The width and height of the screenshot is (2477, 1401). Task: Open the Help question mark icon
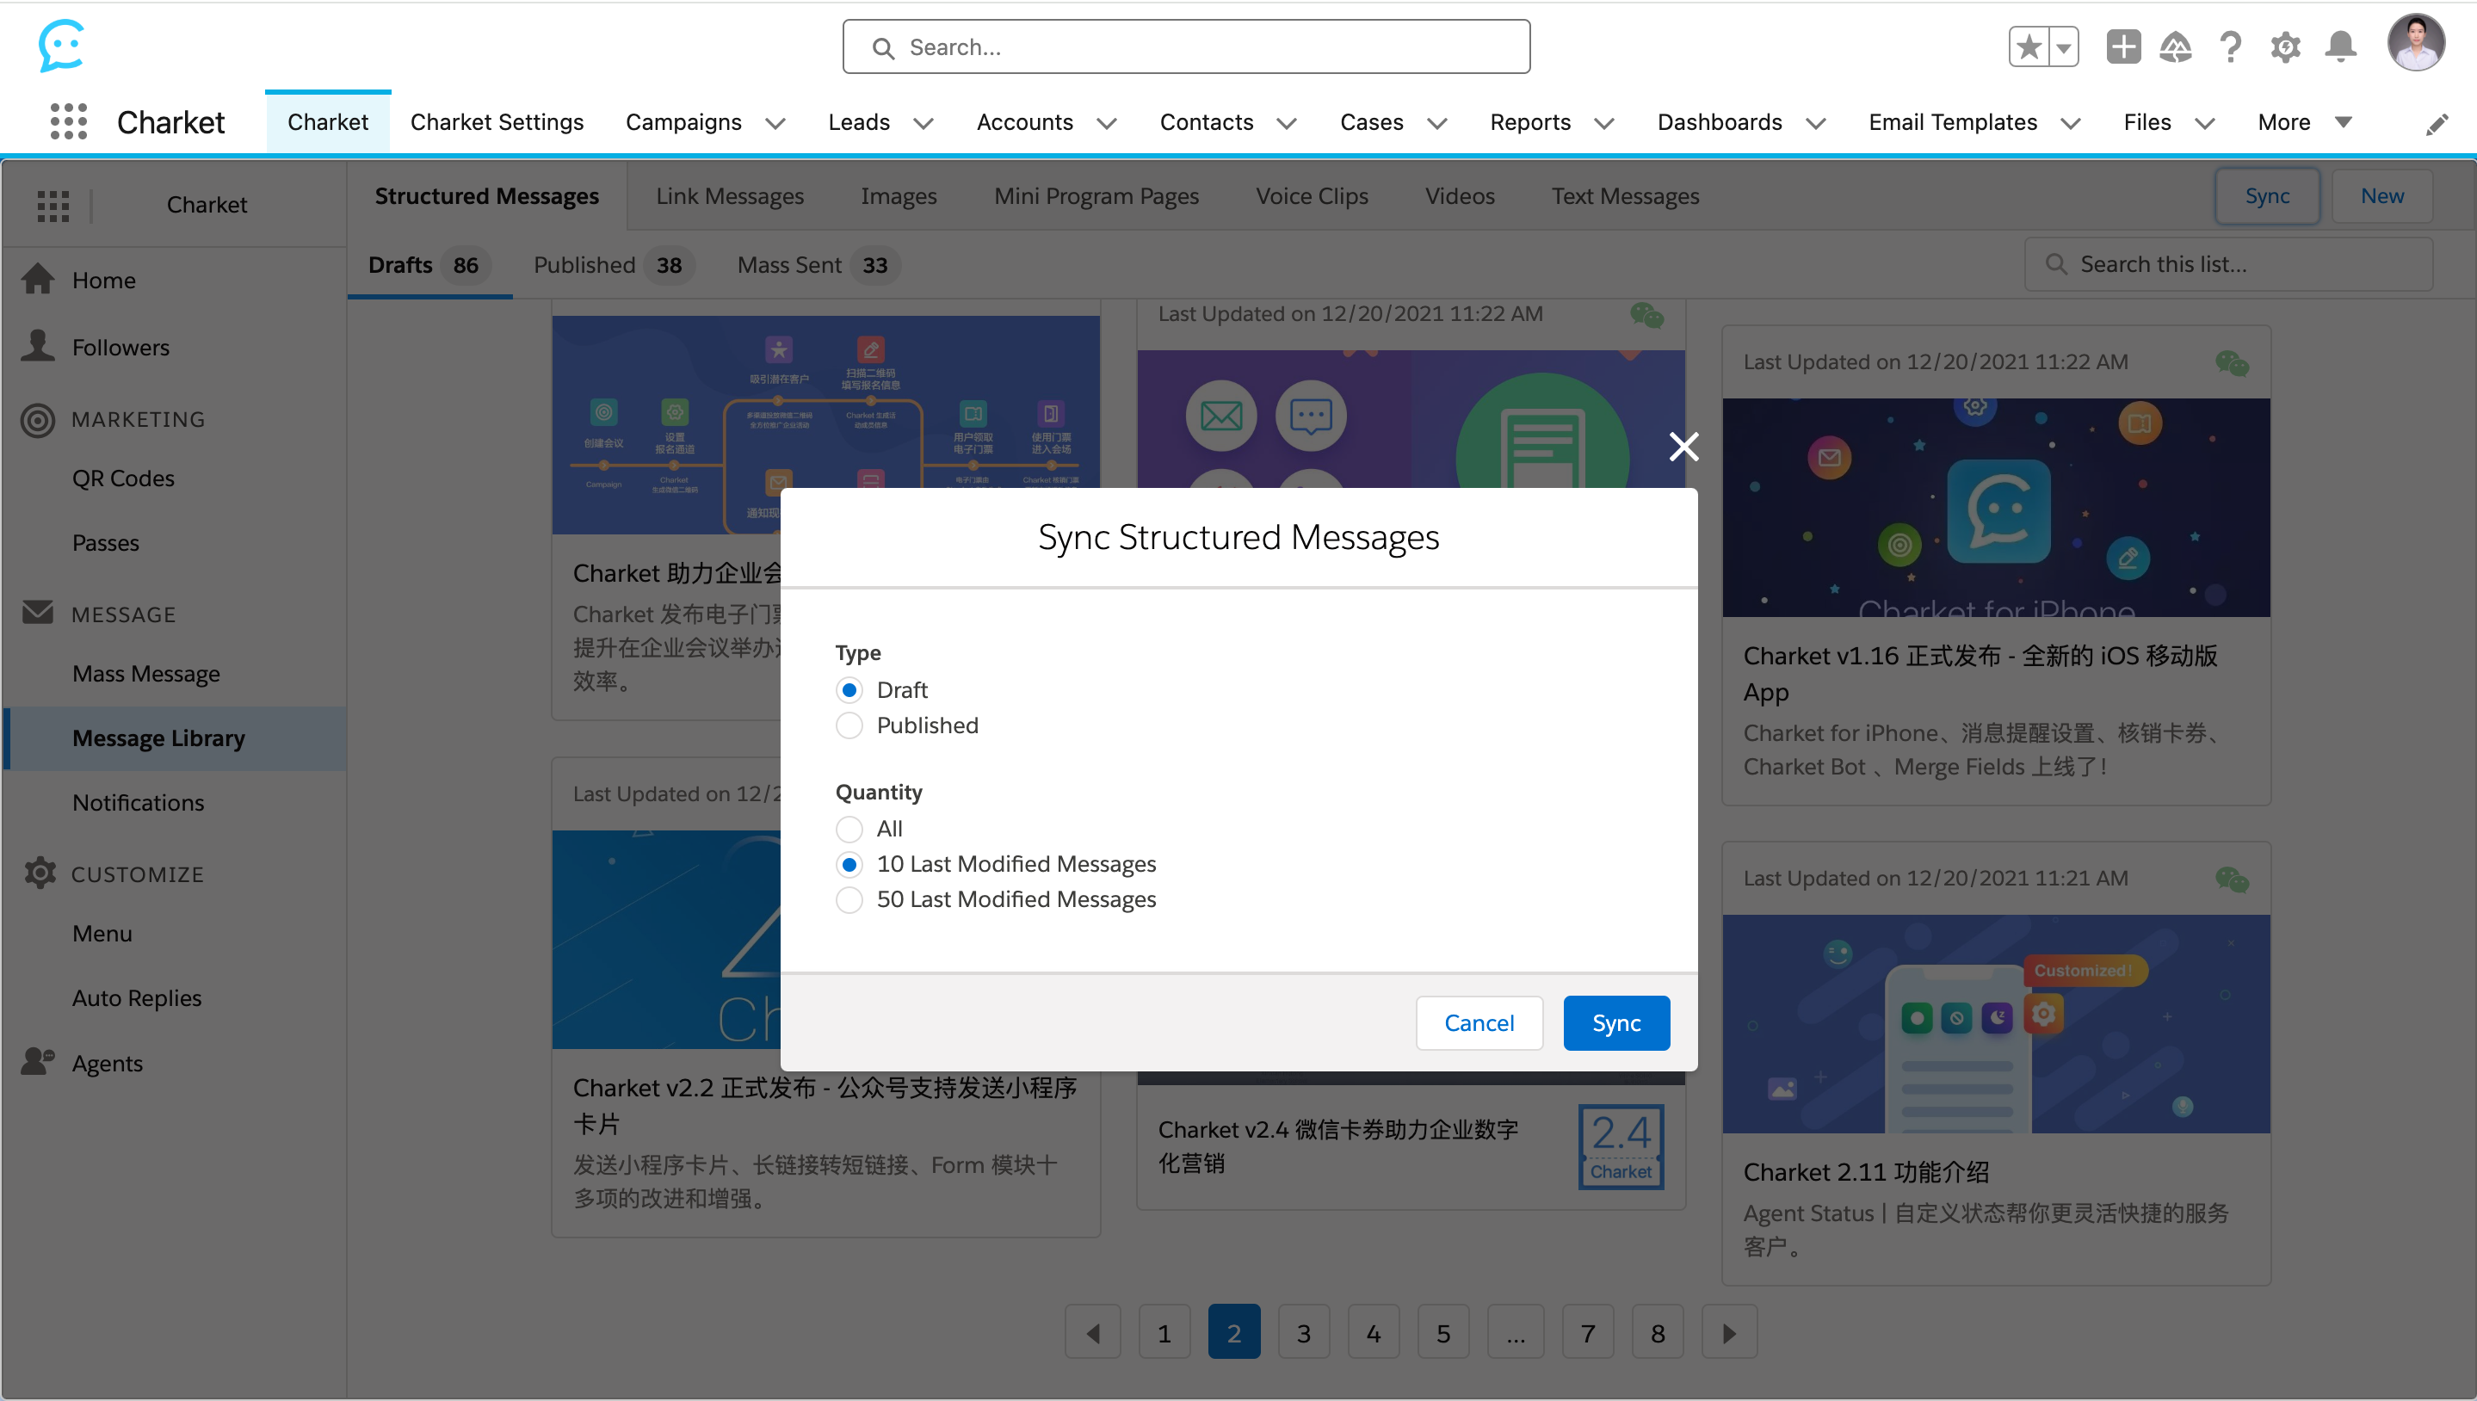point(2230,46)
